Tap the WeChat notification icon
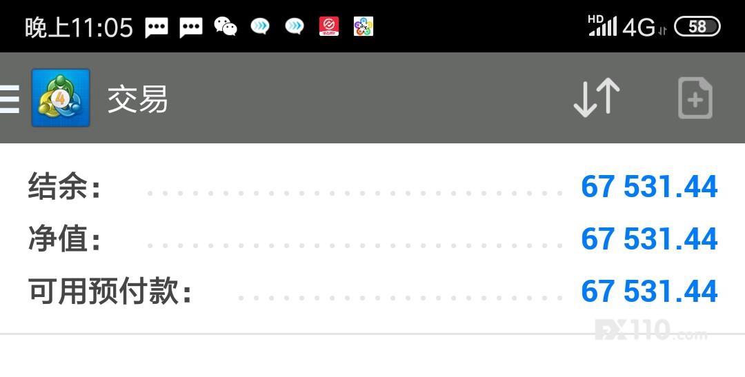The height and width of the screenshot is (377, 745). point(226,27)
